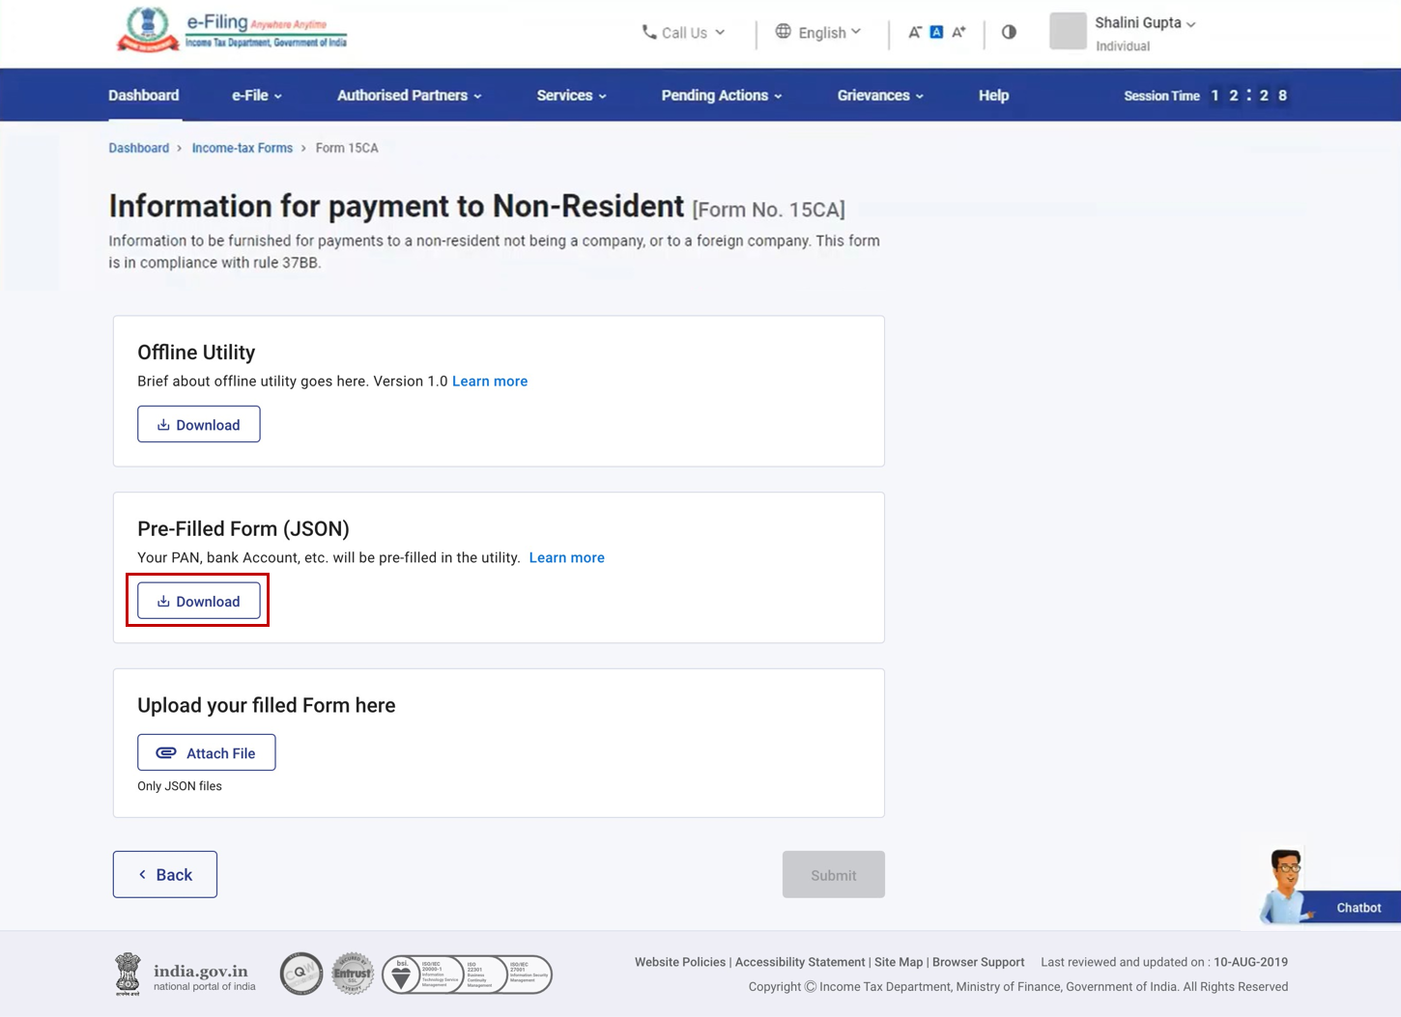Image resolution: width=1401 pixels, height=1017 pixels.
Task: Open the Authorised Partners menu
Action: [409, 96]
